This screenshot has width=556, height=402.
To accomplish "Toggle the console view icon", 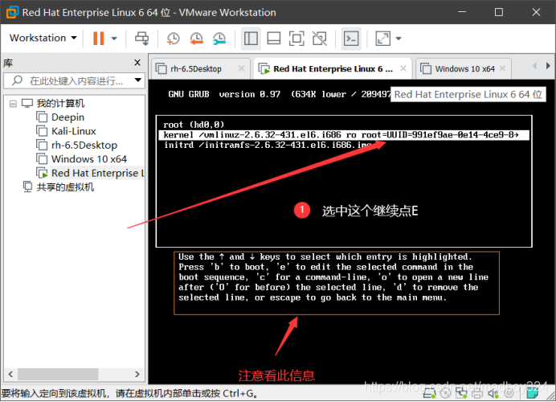I will coord(351,39).
